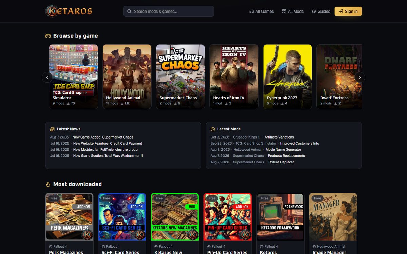
Task: Click the Browse by game heading
Action: 75,36
